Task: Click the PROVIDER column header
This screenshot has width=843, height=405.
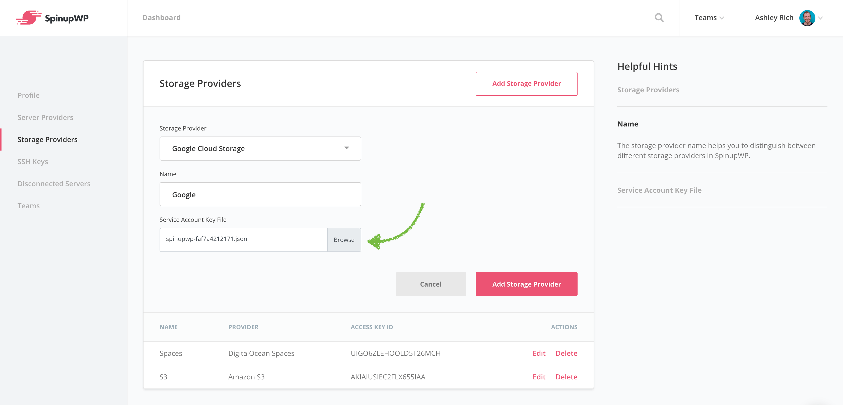Action: pyautogui.click(x=243, y=327)
